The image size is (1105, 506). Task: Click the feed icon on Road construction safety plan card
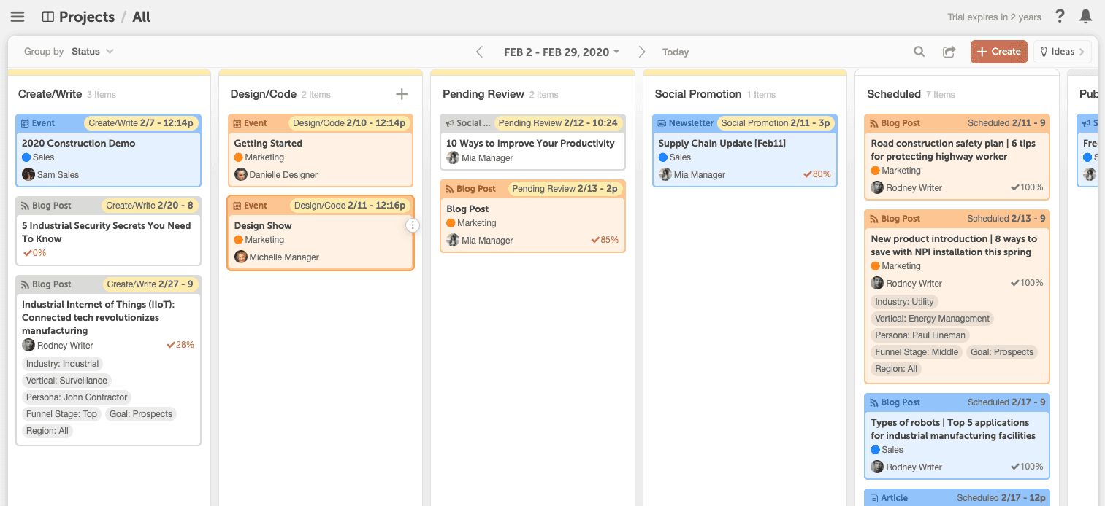(874, 123)
